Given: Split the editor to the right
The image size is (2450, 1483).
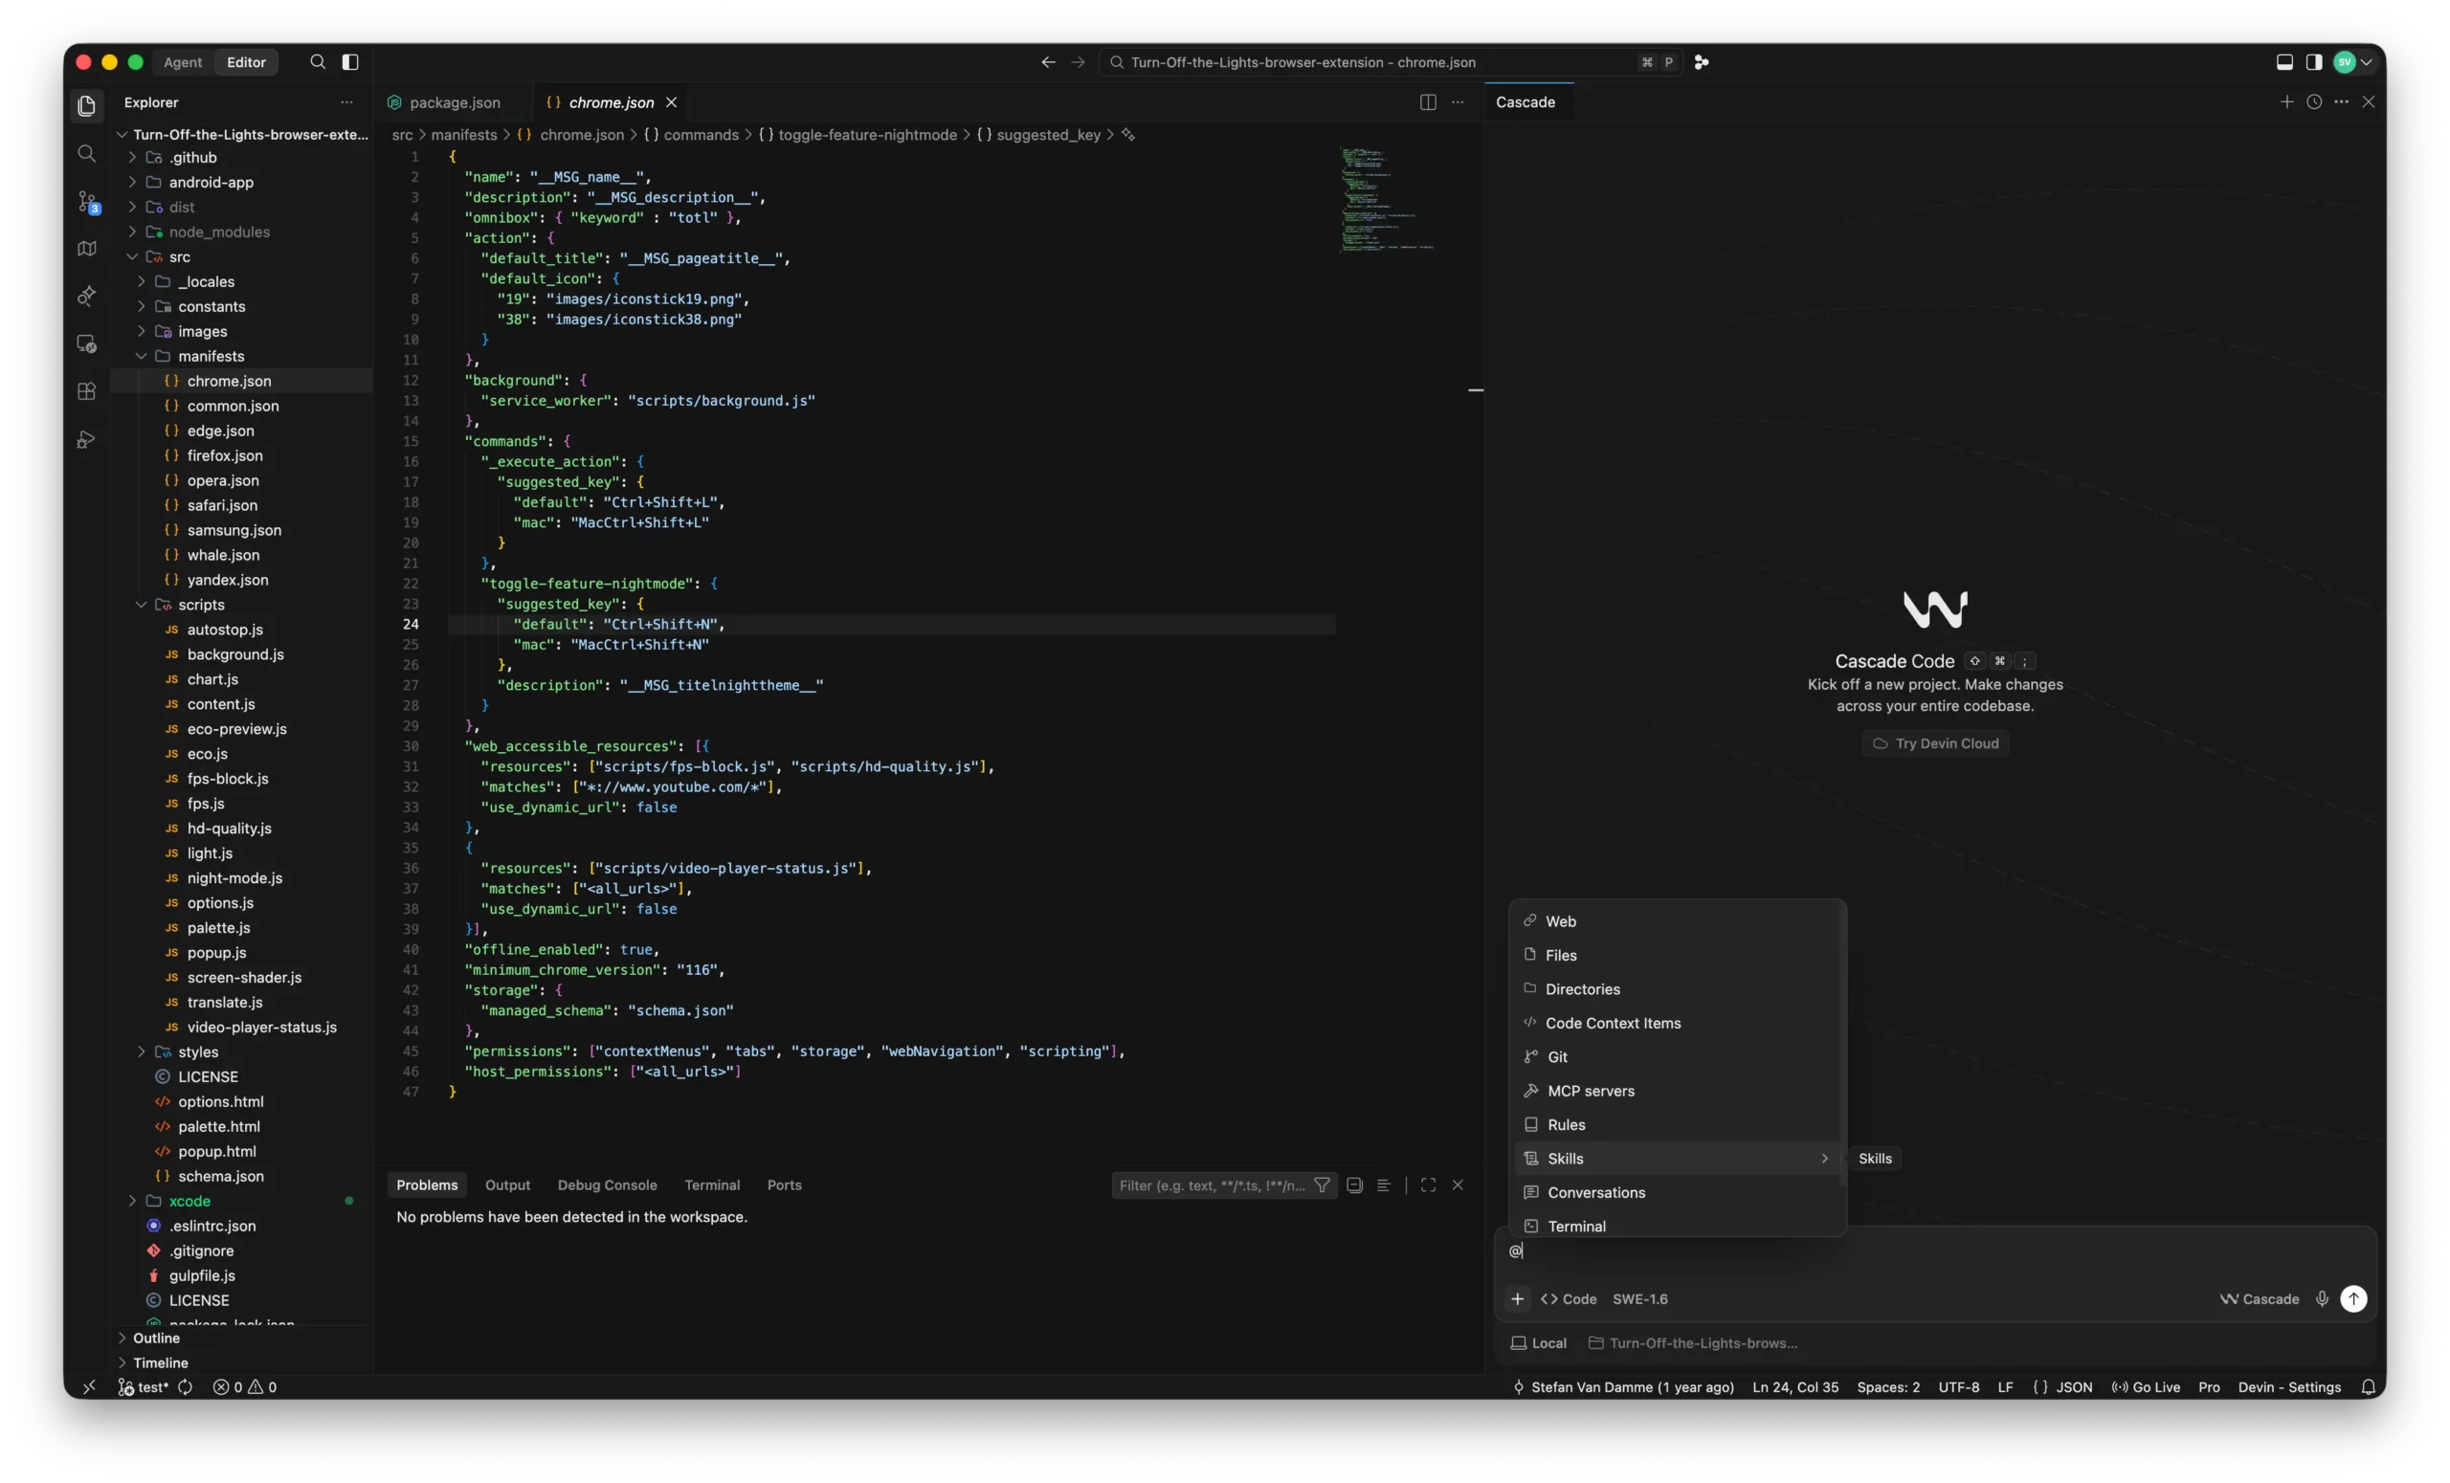Looking at the screenshot, I should pos(1428,102).
